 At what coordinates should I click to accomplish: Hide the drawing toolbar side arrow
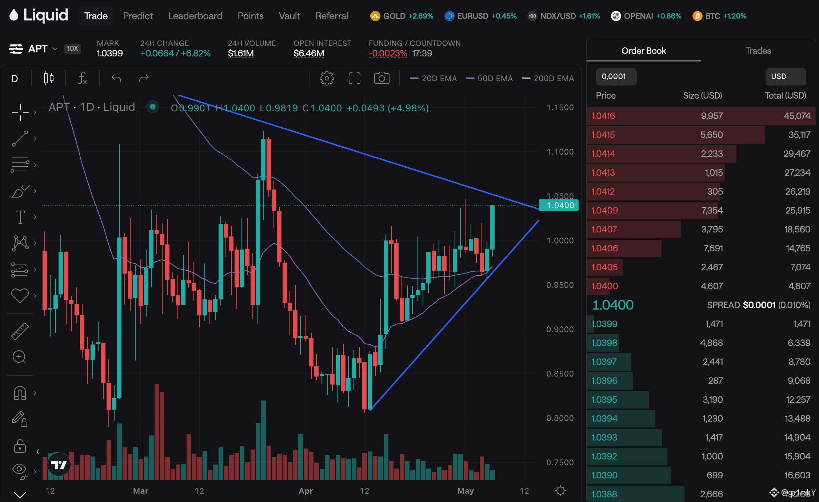point(38,452)
